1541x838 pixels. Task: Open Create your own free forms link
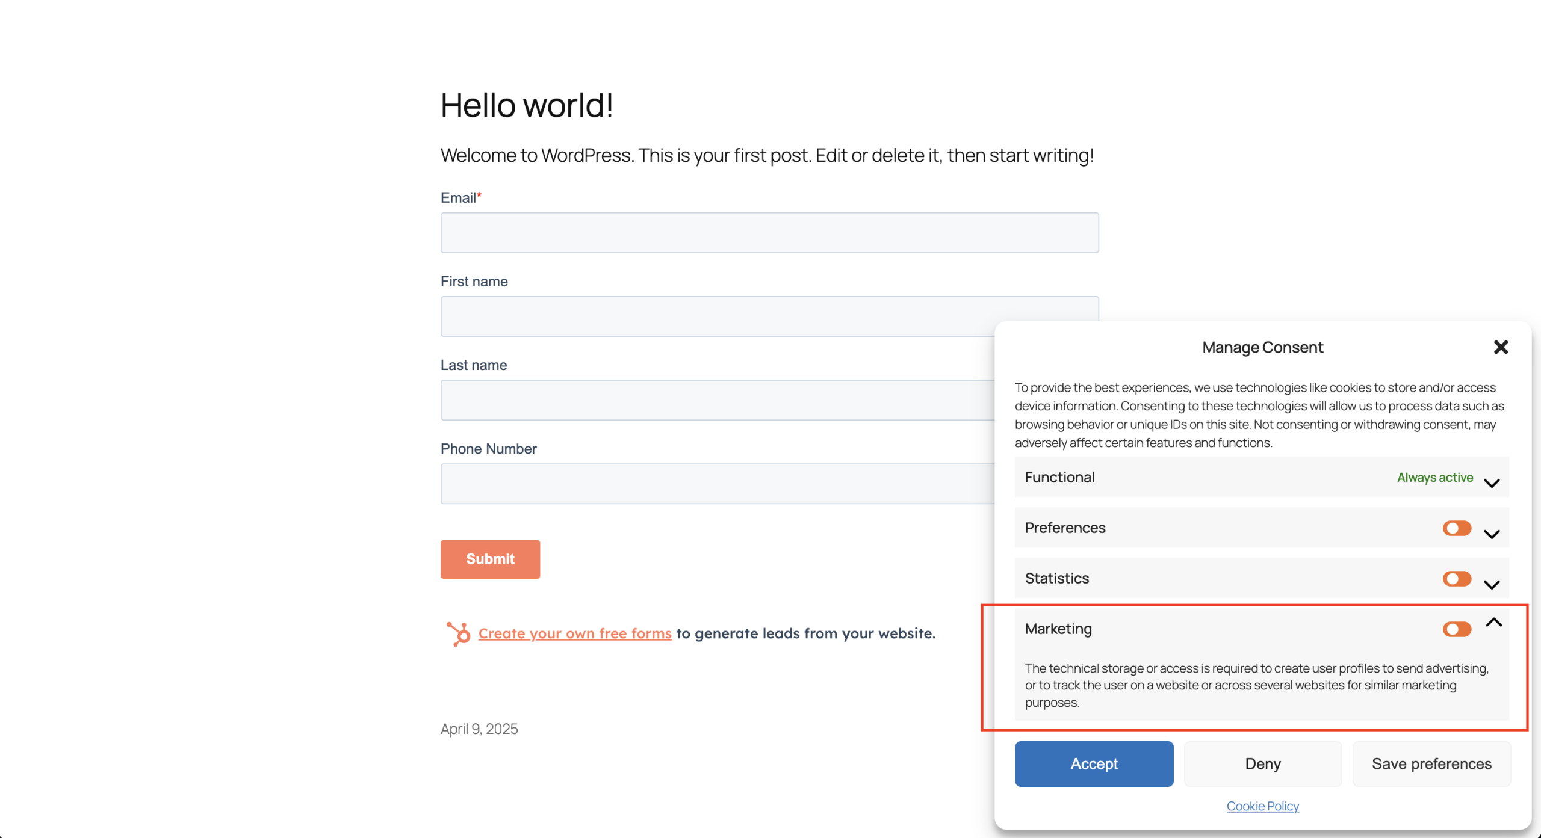(x=575, y=633)
